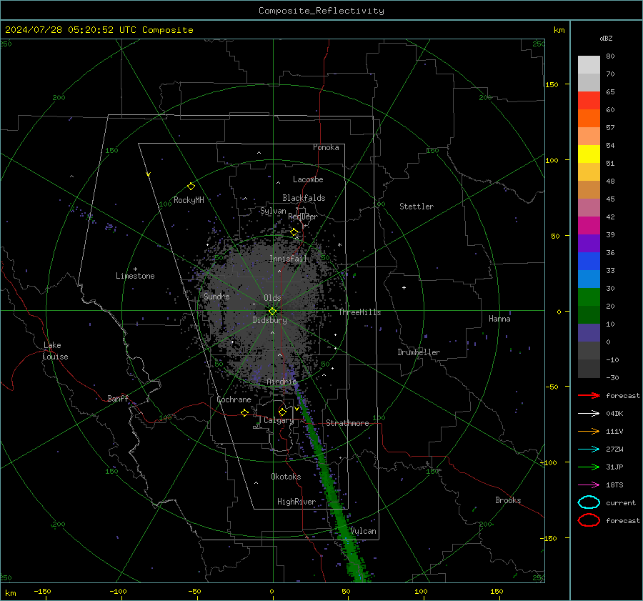Select the red 60-65 dBZ swatch
Image resolution: width=643 pixels, height=601 pixels.
coord(589,101)
